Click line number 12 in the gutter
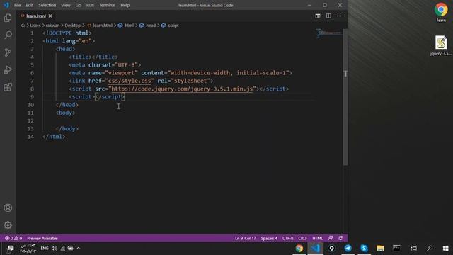 click(x=30, y=120)
